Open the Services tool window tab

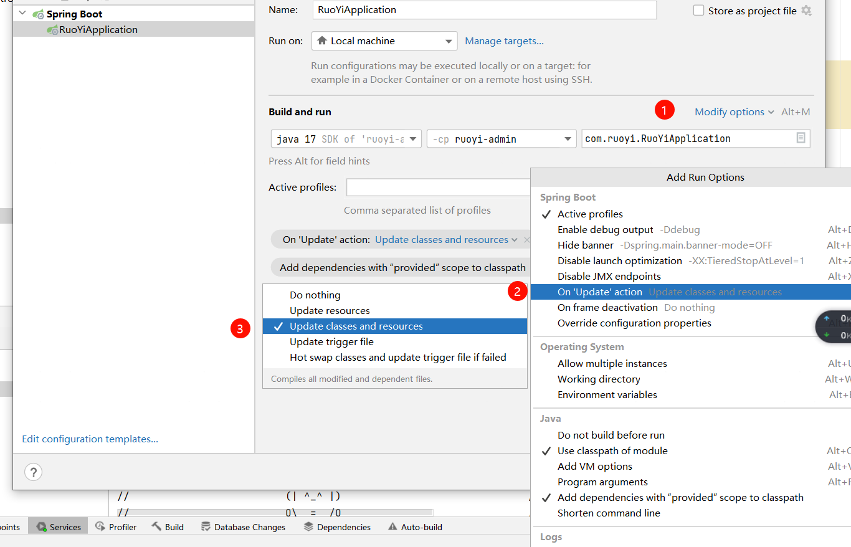coord(59,527)
